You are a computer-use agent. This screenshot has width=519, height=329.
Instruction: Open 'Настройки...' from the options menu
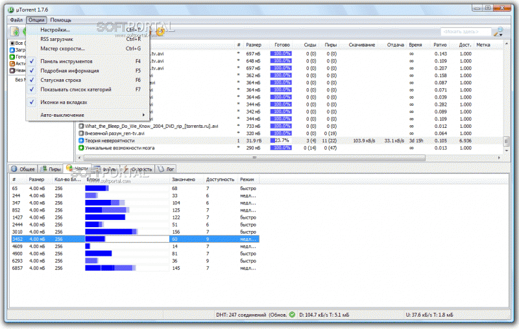coord(55,30)
